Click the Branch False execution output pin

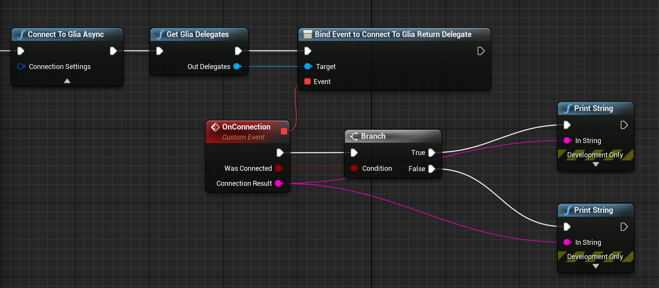432,169
